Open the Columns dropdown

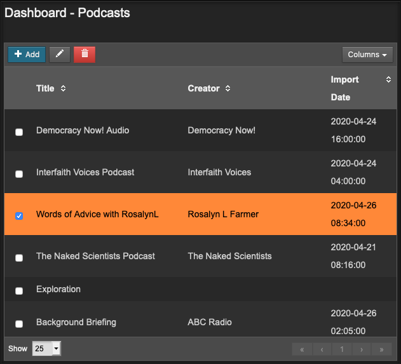click(367, 55)
